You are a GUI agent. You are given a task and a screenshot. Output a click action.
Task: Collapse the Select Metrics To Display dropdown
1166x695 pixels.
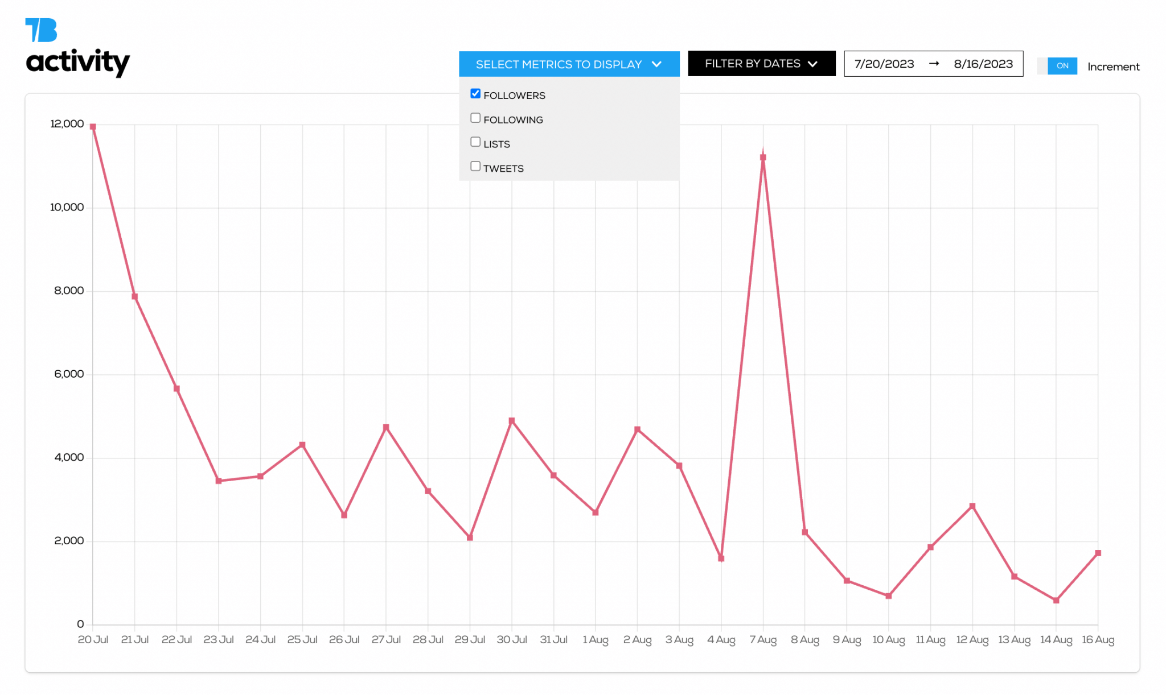point(559,64)
